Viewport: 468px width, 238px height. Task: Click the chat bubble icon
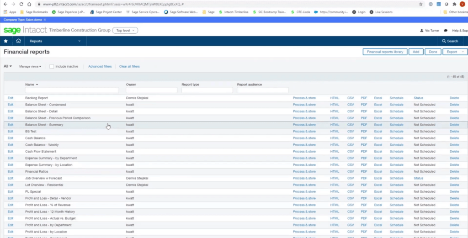point(446,31)
